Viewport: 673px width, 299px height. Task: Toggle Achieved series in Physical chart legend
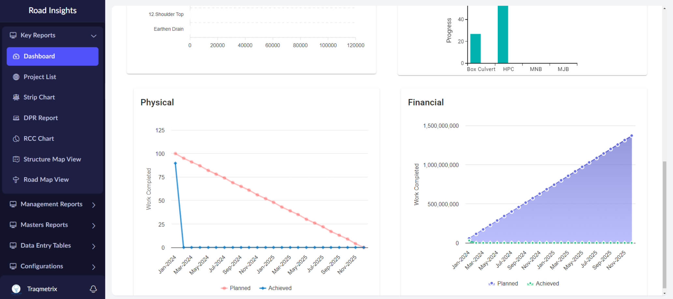click(276, 288)
